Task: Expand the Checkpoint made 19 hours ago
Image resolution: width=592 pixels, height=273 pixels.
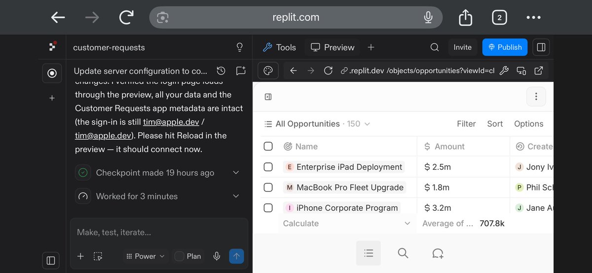Action: [x=236, y=173]
